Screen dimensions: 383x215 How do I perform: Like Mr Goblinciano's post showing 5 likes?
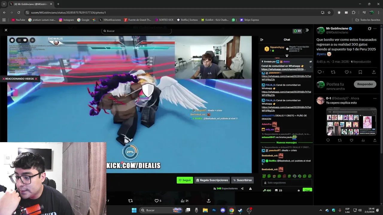346,72
